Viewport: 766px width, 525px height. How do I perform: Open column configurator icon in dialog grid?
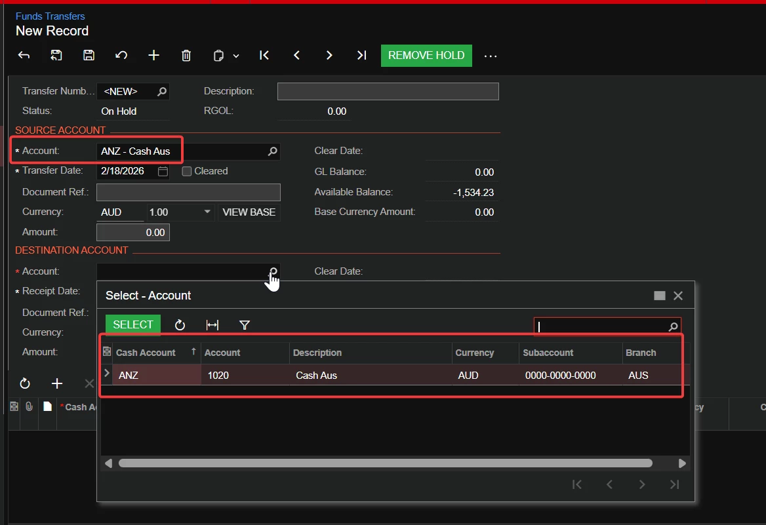coord(106,352)
